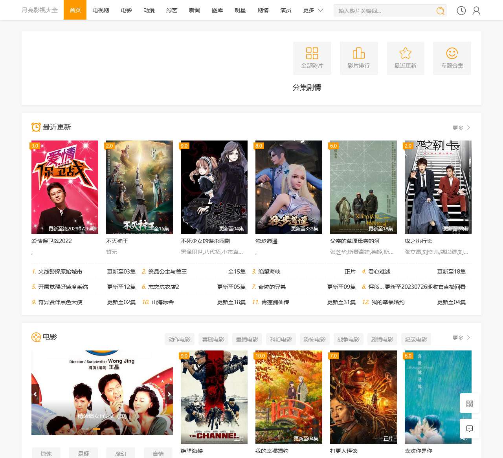Select the 惊悚 genre tag
This screenshot has height=458, width=503.
(x=46, y=453)
